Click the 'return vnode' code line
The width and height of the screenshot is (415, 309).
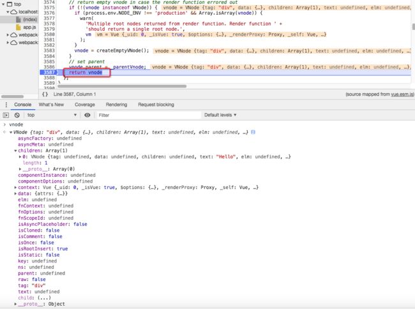coord(86,72)
